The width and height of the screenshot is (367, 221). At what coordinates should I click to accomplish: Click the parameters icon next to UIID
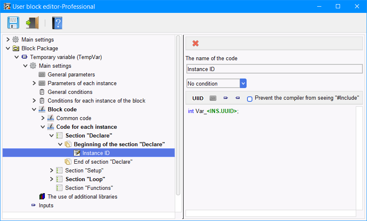[x=213, y=98]
